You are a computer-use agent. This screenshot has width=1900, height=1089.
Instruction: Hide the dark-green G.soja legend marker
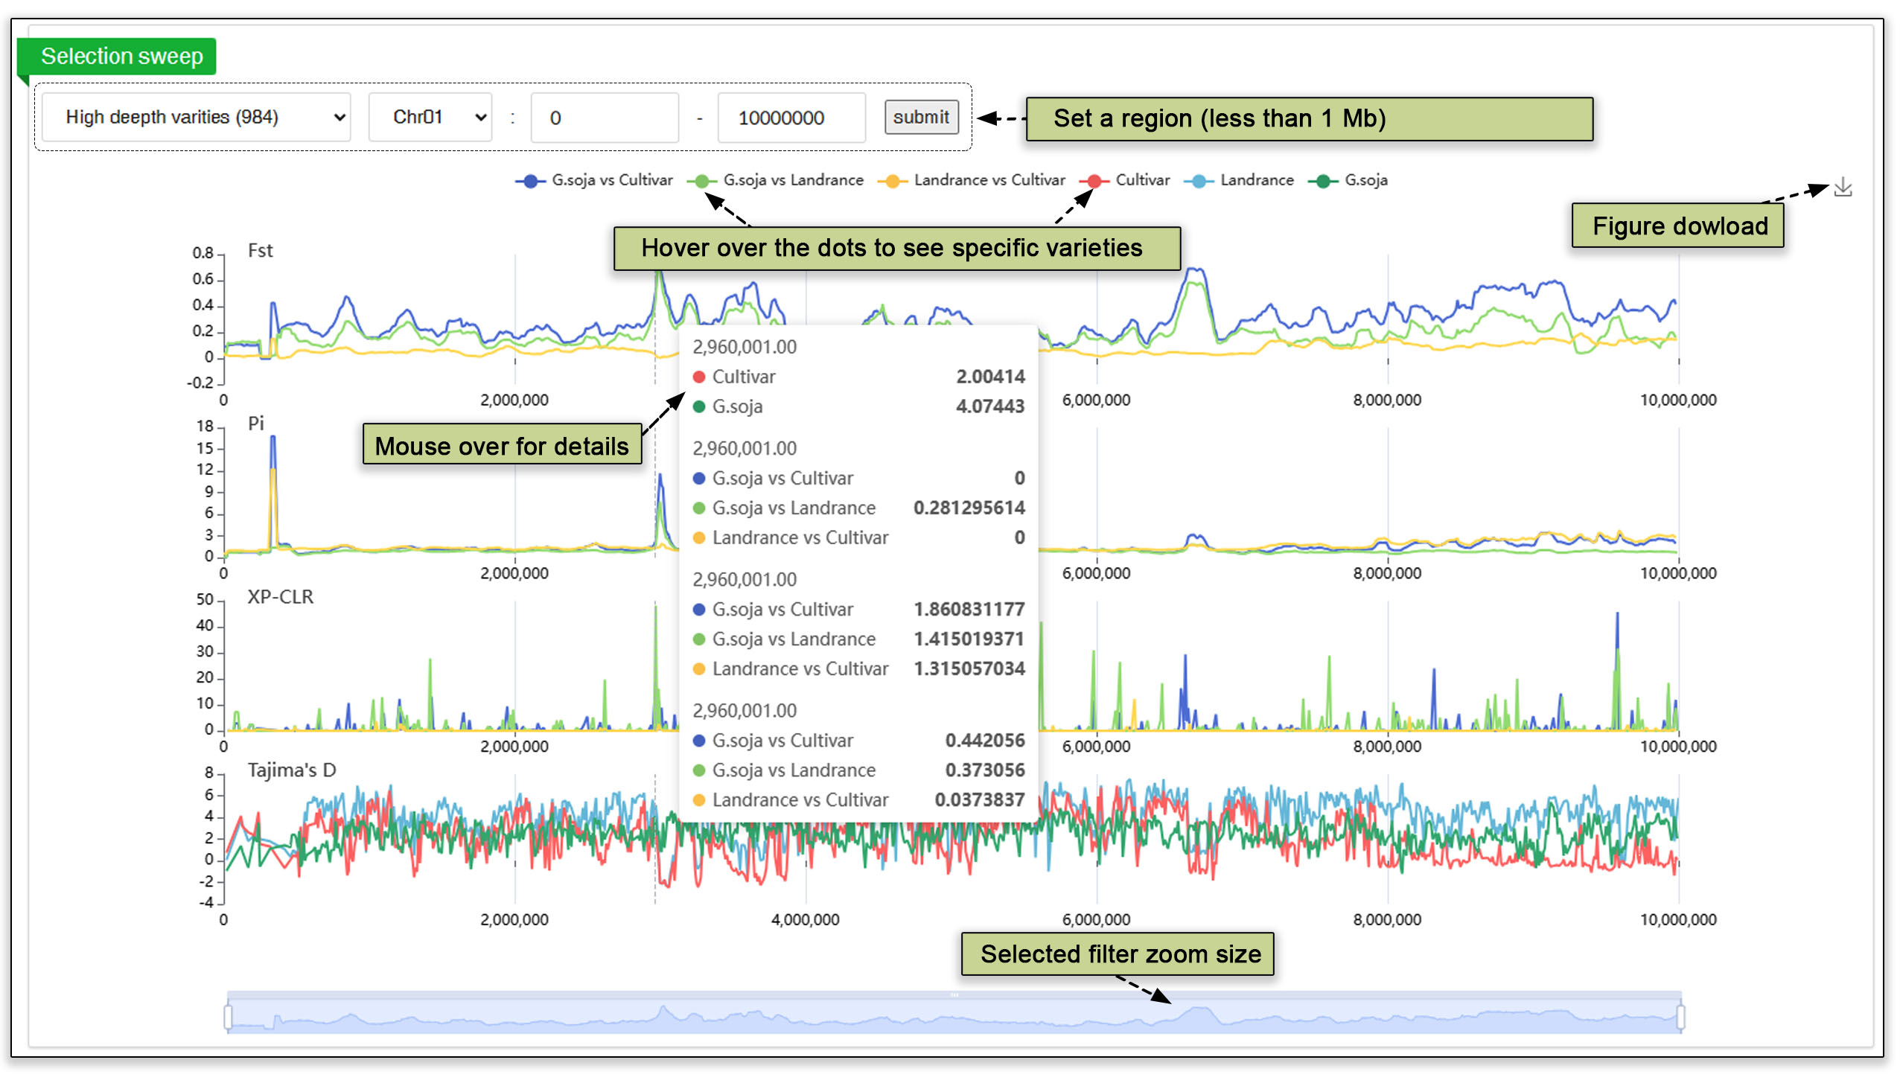point(1323,181)
